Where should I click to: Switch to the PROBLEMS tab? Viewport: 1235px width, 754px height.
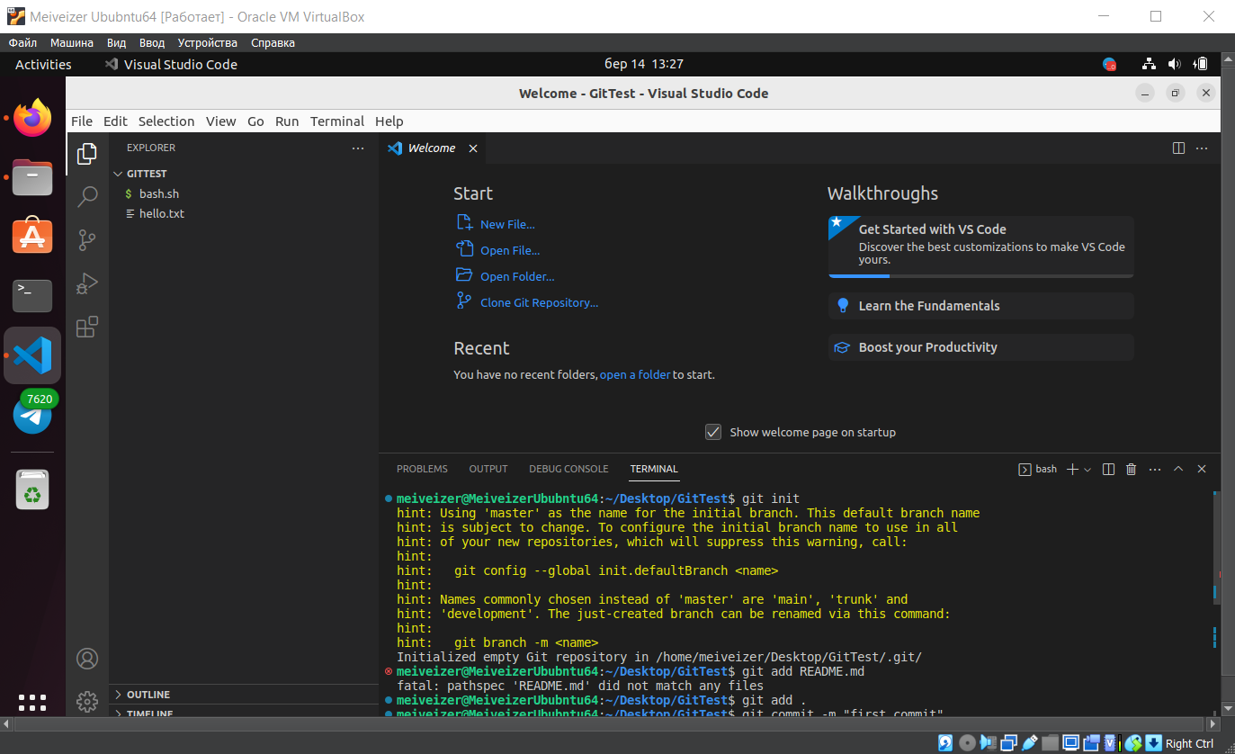422,469
